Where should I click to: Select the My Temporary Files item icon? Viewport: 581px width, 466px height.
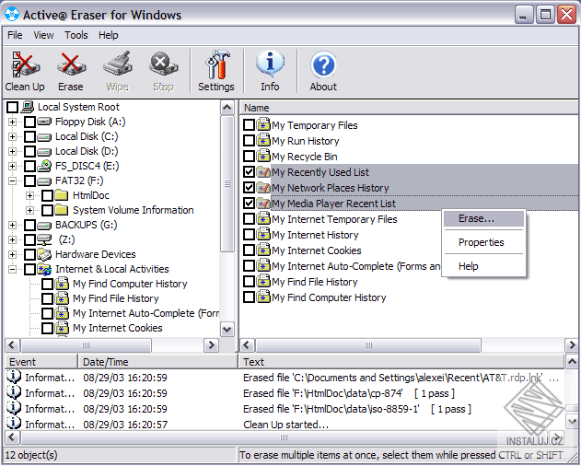click(263, 124)
